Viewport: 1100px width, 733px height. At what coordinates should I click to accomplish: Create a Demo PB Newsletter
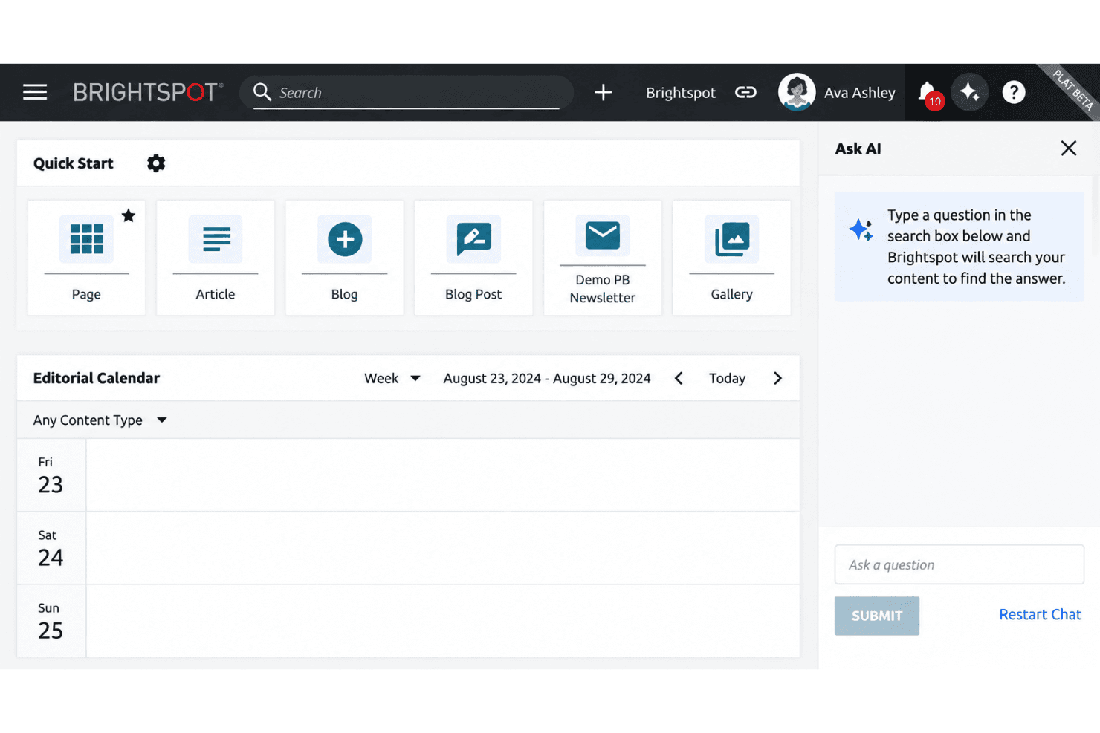(603, 258)
